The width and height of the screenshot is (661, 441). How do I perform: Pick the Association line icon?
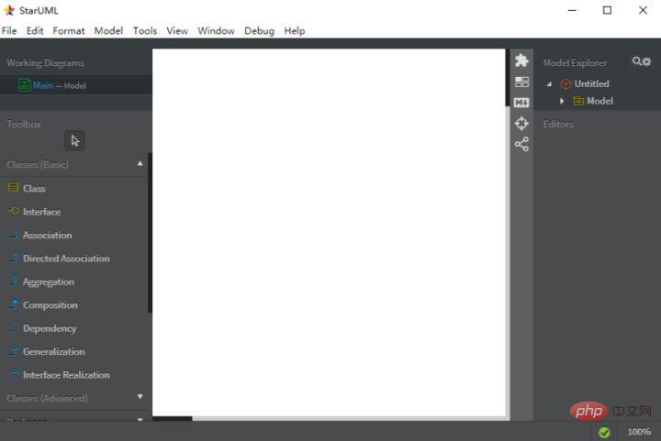pyautogui.click(x=14, y=235)
